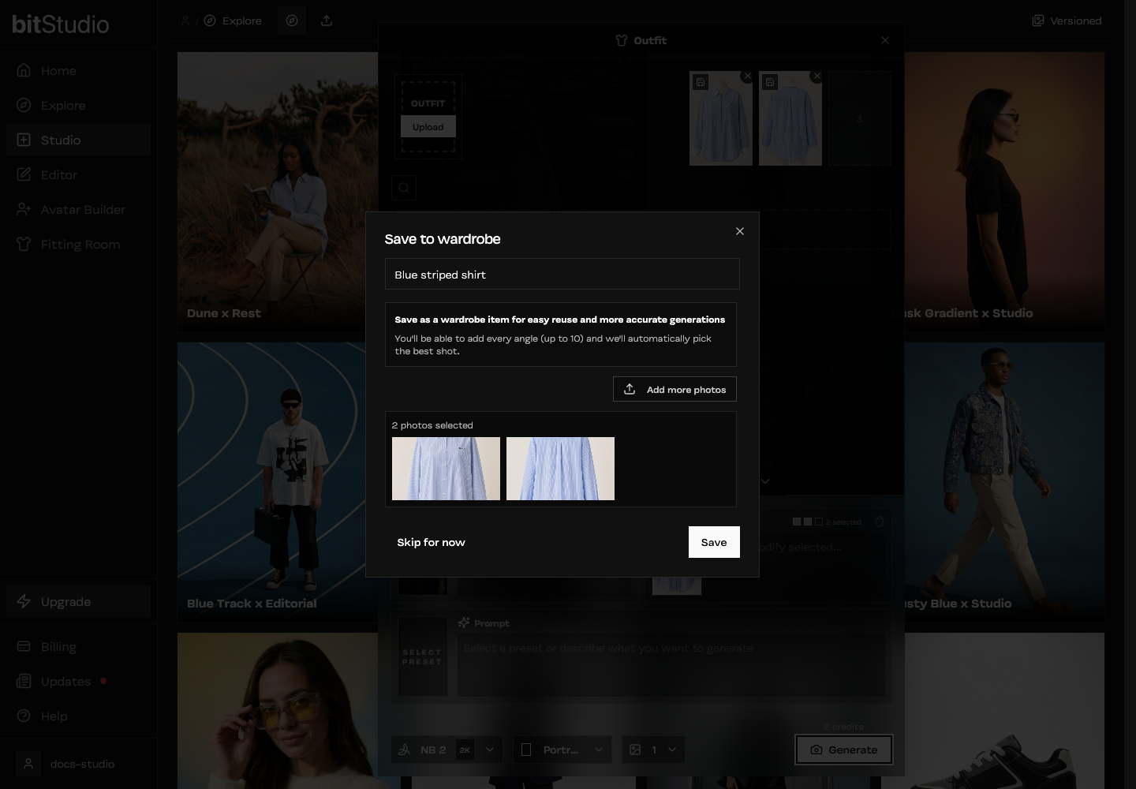Open the Billing page
The width and height of the screenshot is (1136, 789).
pyautogui.click(x=78, y=646)
